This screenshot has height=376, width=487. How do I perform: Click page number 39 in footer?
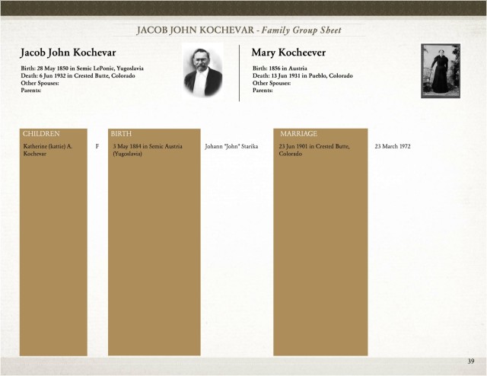click(471, 361)
